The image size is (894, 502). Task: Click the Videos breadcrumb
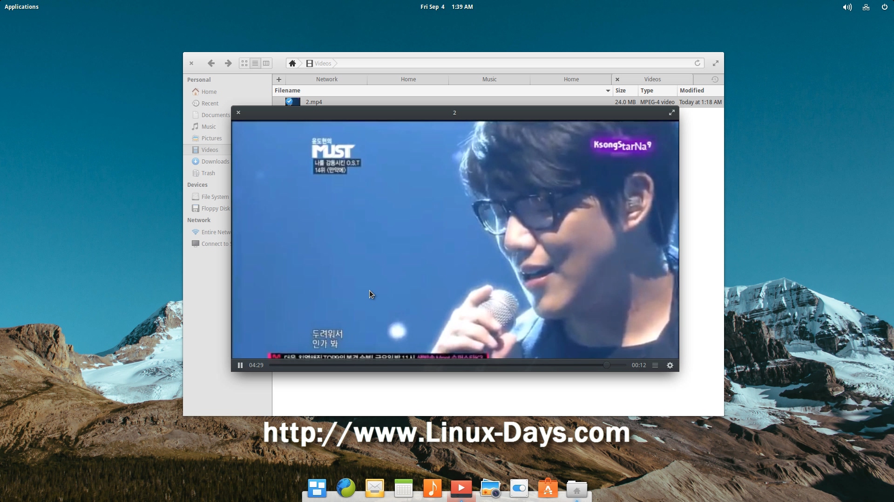click(x=319, y=63)
